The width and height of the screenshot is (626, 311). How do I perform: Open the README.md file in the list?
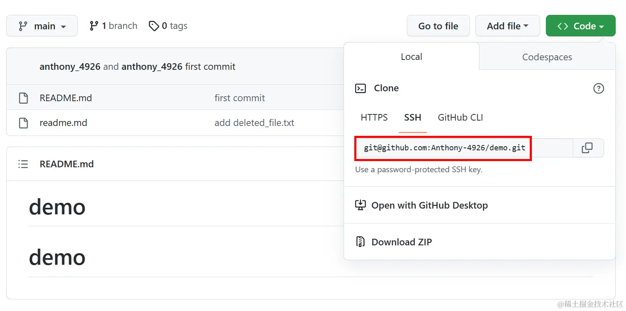(66, 98)
